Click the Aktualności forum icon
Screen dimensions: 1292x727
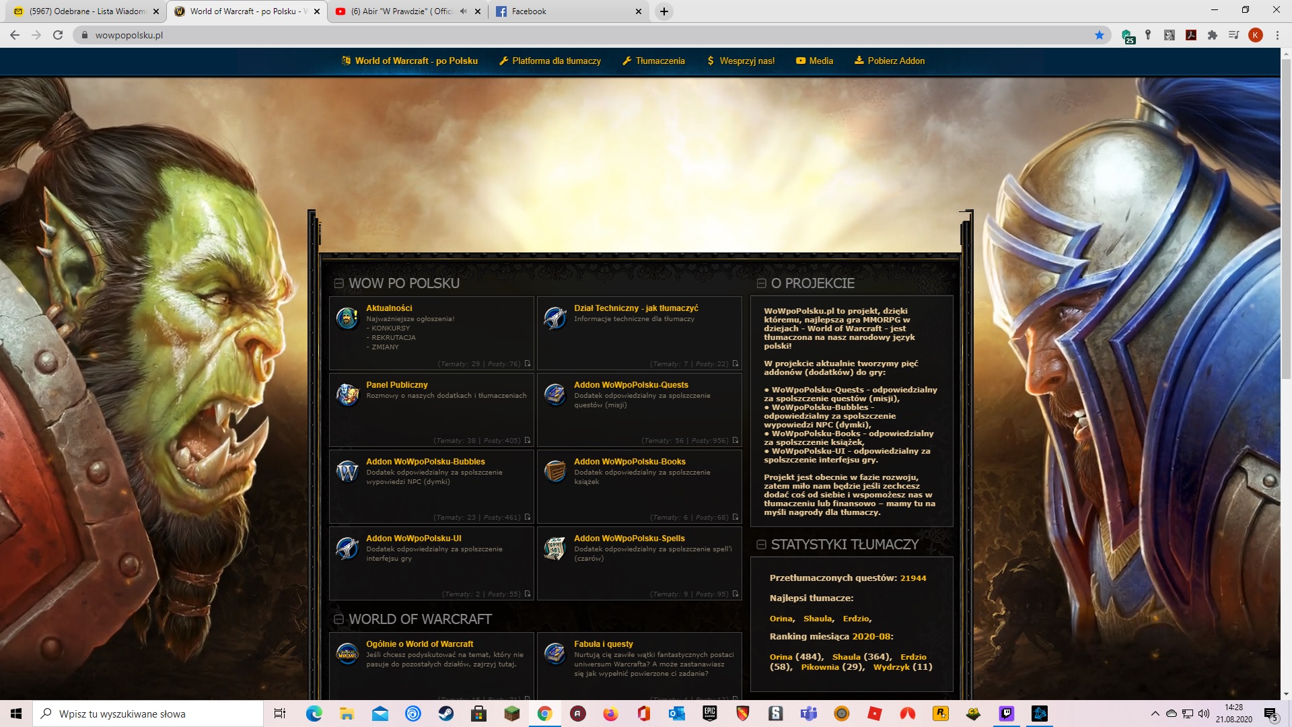[347, 318]
